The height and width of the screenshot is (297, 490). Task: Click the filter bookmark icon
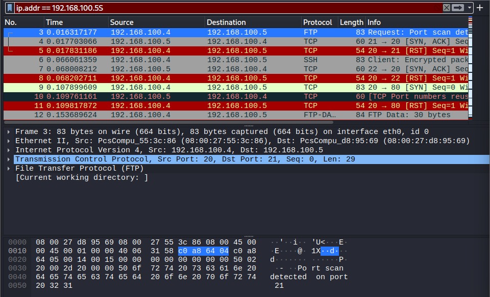10,8
